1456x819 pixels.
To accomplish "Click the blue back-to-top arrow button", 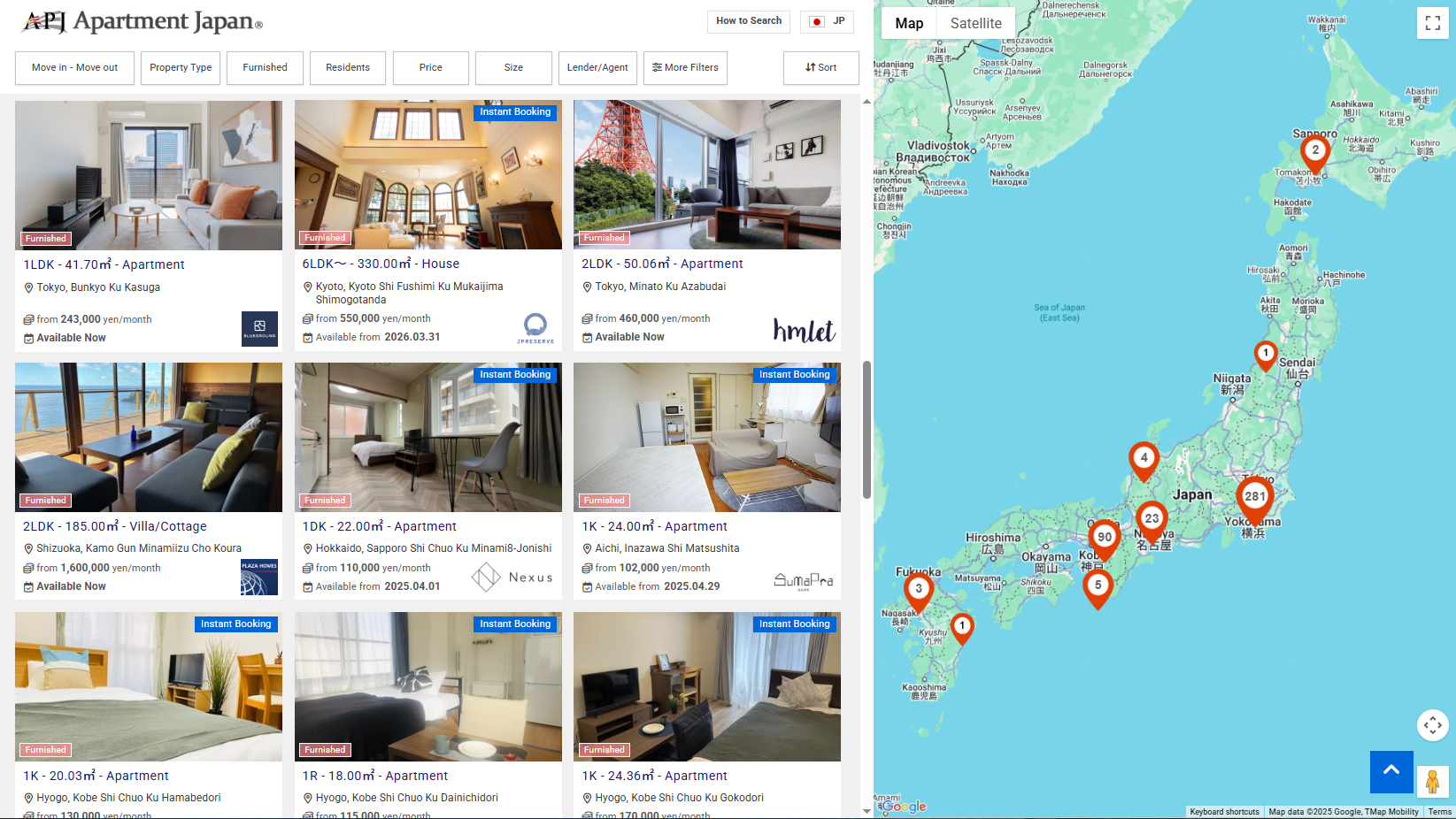I will (1391, 771).
